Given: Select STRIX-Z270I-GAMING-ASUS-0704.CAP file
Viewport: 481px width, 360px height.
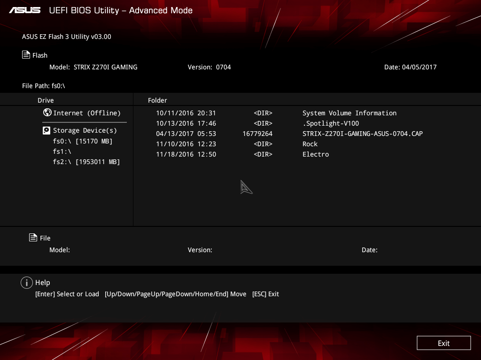Looking at the screenshot, I should coord(363,134).
